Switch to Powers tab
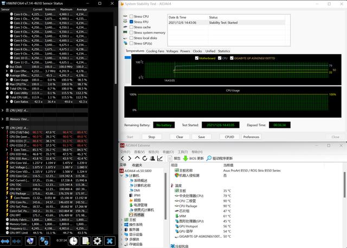Screen dimensions: 347x248 coord(185,51)
